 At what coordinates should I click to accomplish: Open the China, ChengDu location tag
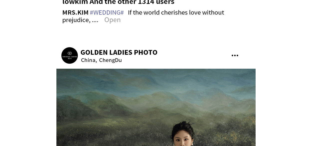coord(101,60)
